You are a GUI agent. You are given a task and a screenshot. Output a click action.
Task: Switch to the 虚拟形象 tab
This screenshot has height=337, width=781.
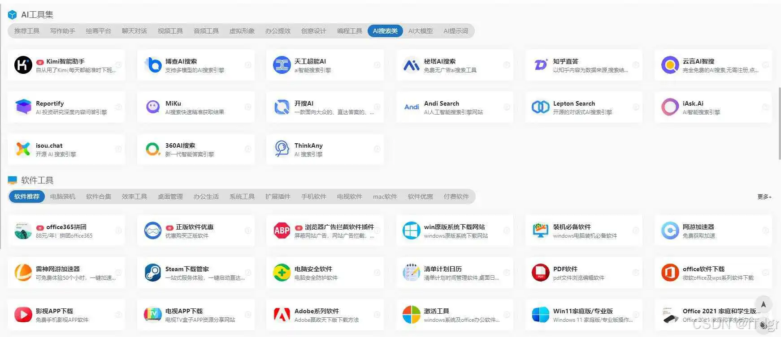coord(242,31)
